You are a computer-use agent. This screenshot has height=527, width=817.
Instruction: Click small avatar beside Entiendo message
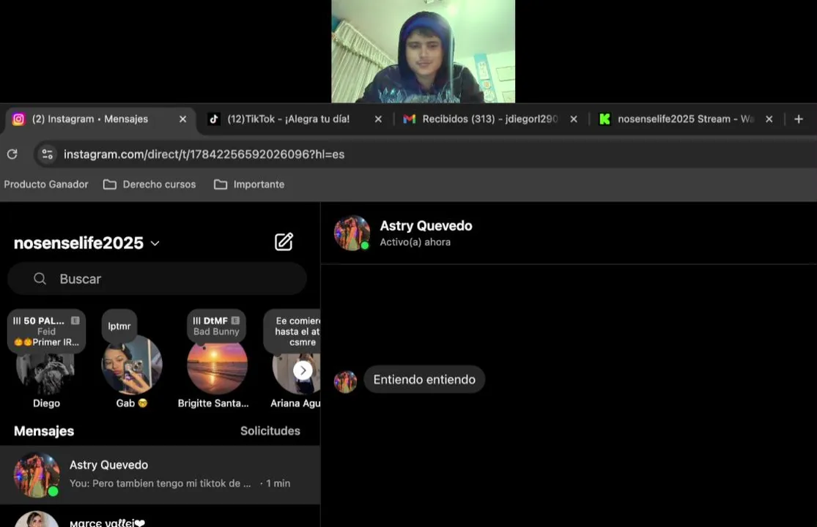tap(345, 382)
